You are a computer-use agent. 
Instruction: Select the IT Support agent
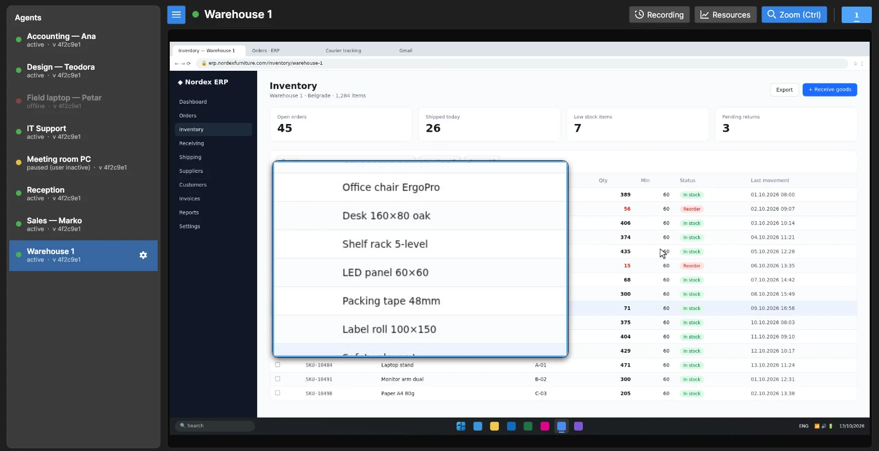pyautogui.click(x=84, y=132)
